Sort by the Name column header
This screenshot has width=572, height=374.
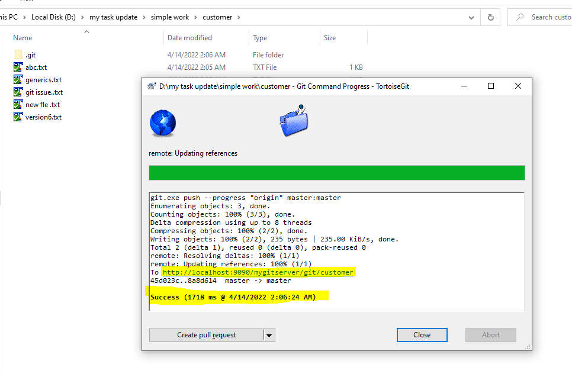click(23, 38)
